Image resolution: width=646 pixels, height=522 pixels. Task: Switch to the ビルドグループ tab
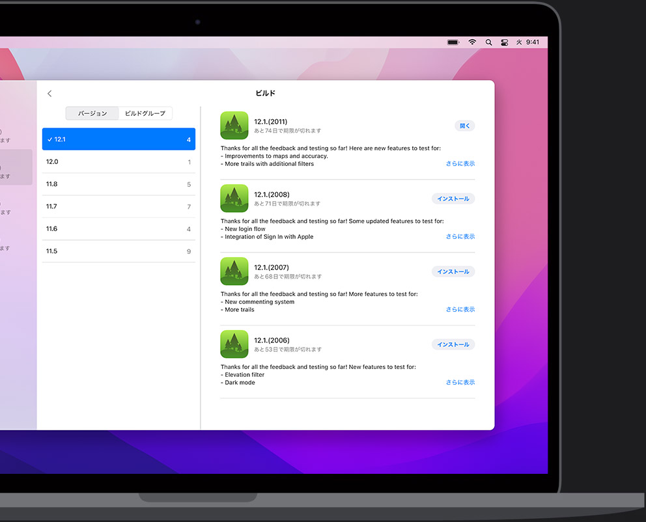[x=145, y=113]
